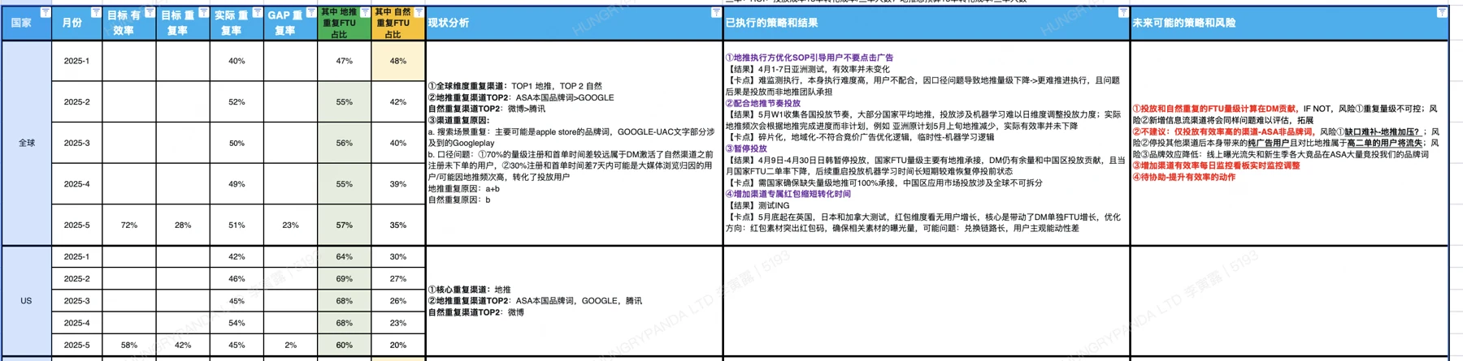Click the 39% cell

click(x=398, y=184)
